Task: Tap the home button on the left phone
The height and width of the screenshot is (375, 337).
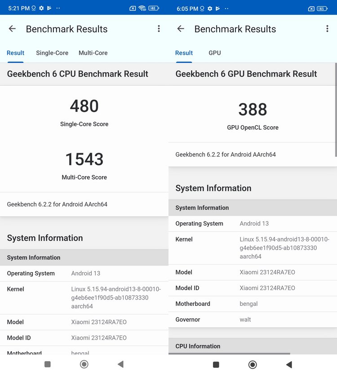Action: tap(84, 364)
